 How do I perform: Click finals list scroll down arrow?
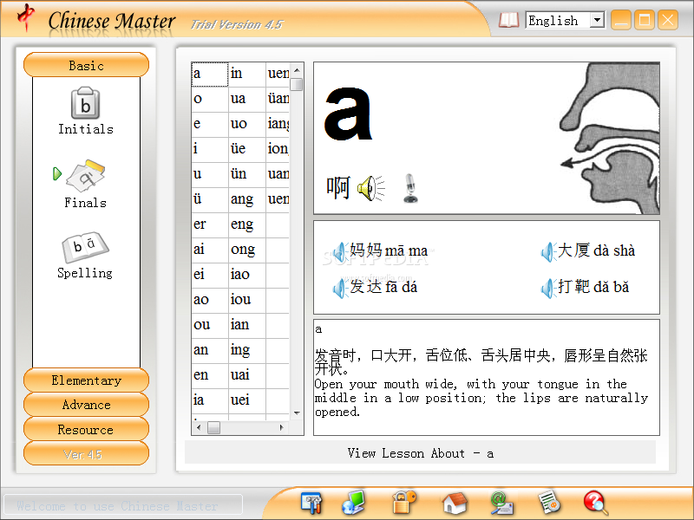297,413
